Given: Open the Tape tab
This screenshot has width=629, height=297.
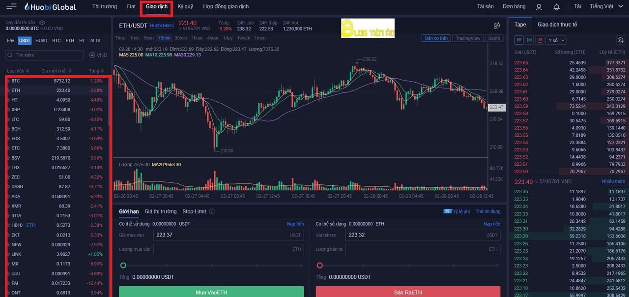Looking at the screenshot, I should coord(520,25).
